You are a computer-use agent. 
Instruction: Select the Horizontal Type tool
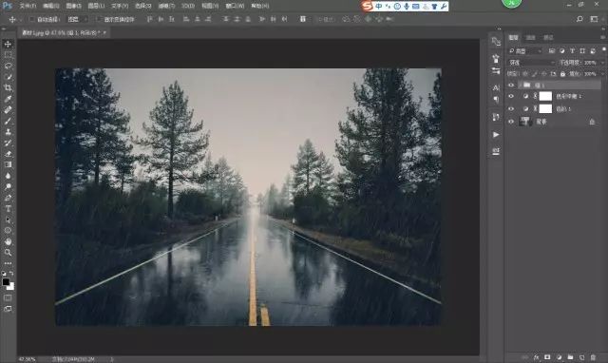coord(8,209)
